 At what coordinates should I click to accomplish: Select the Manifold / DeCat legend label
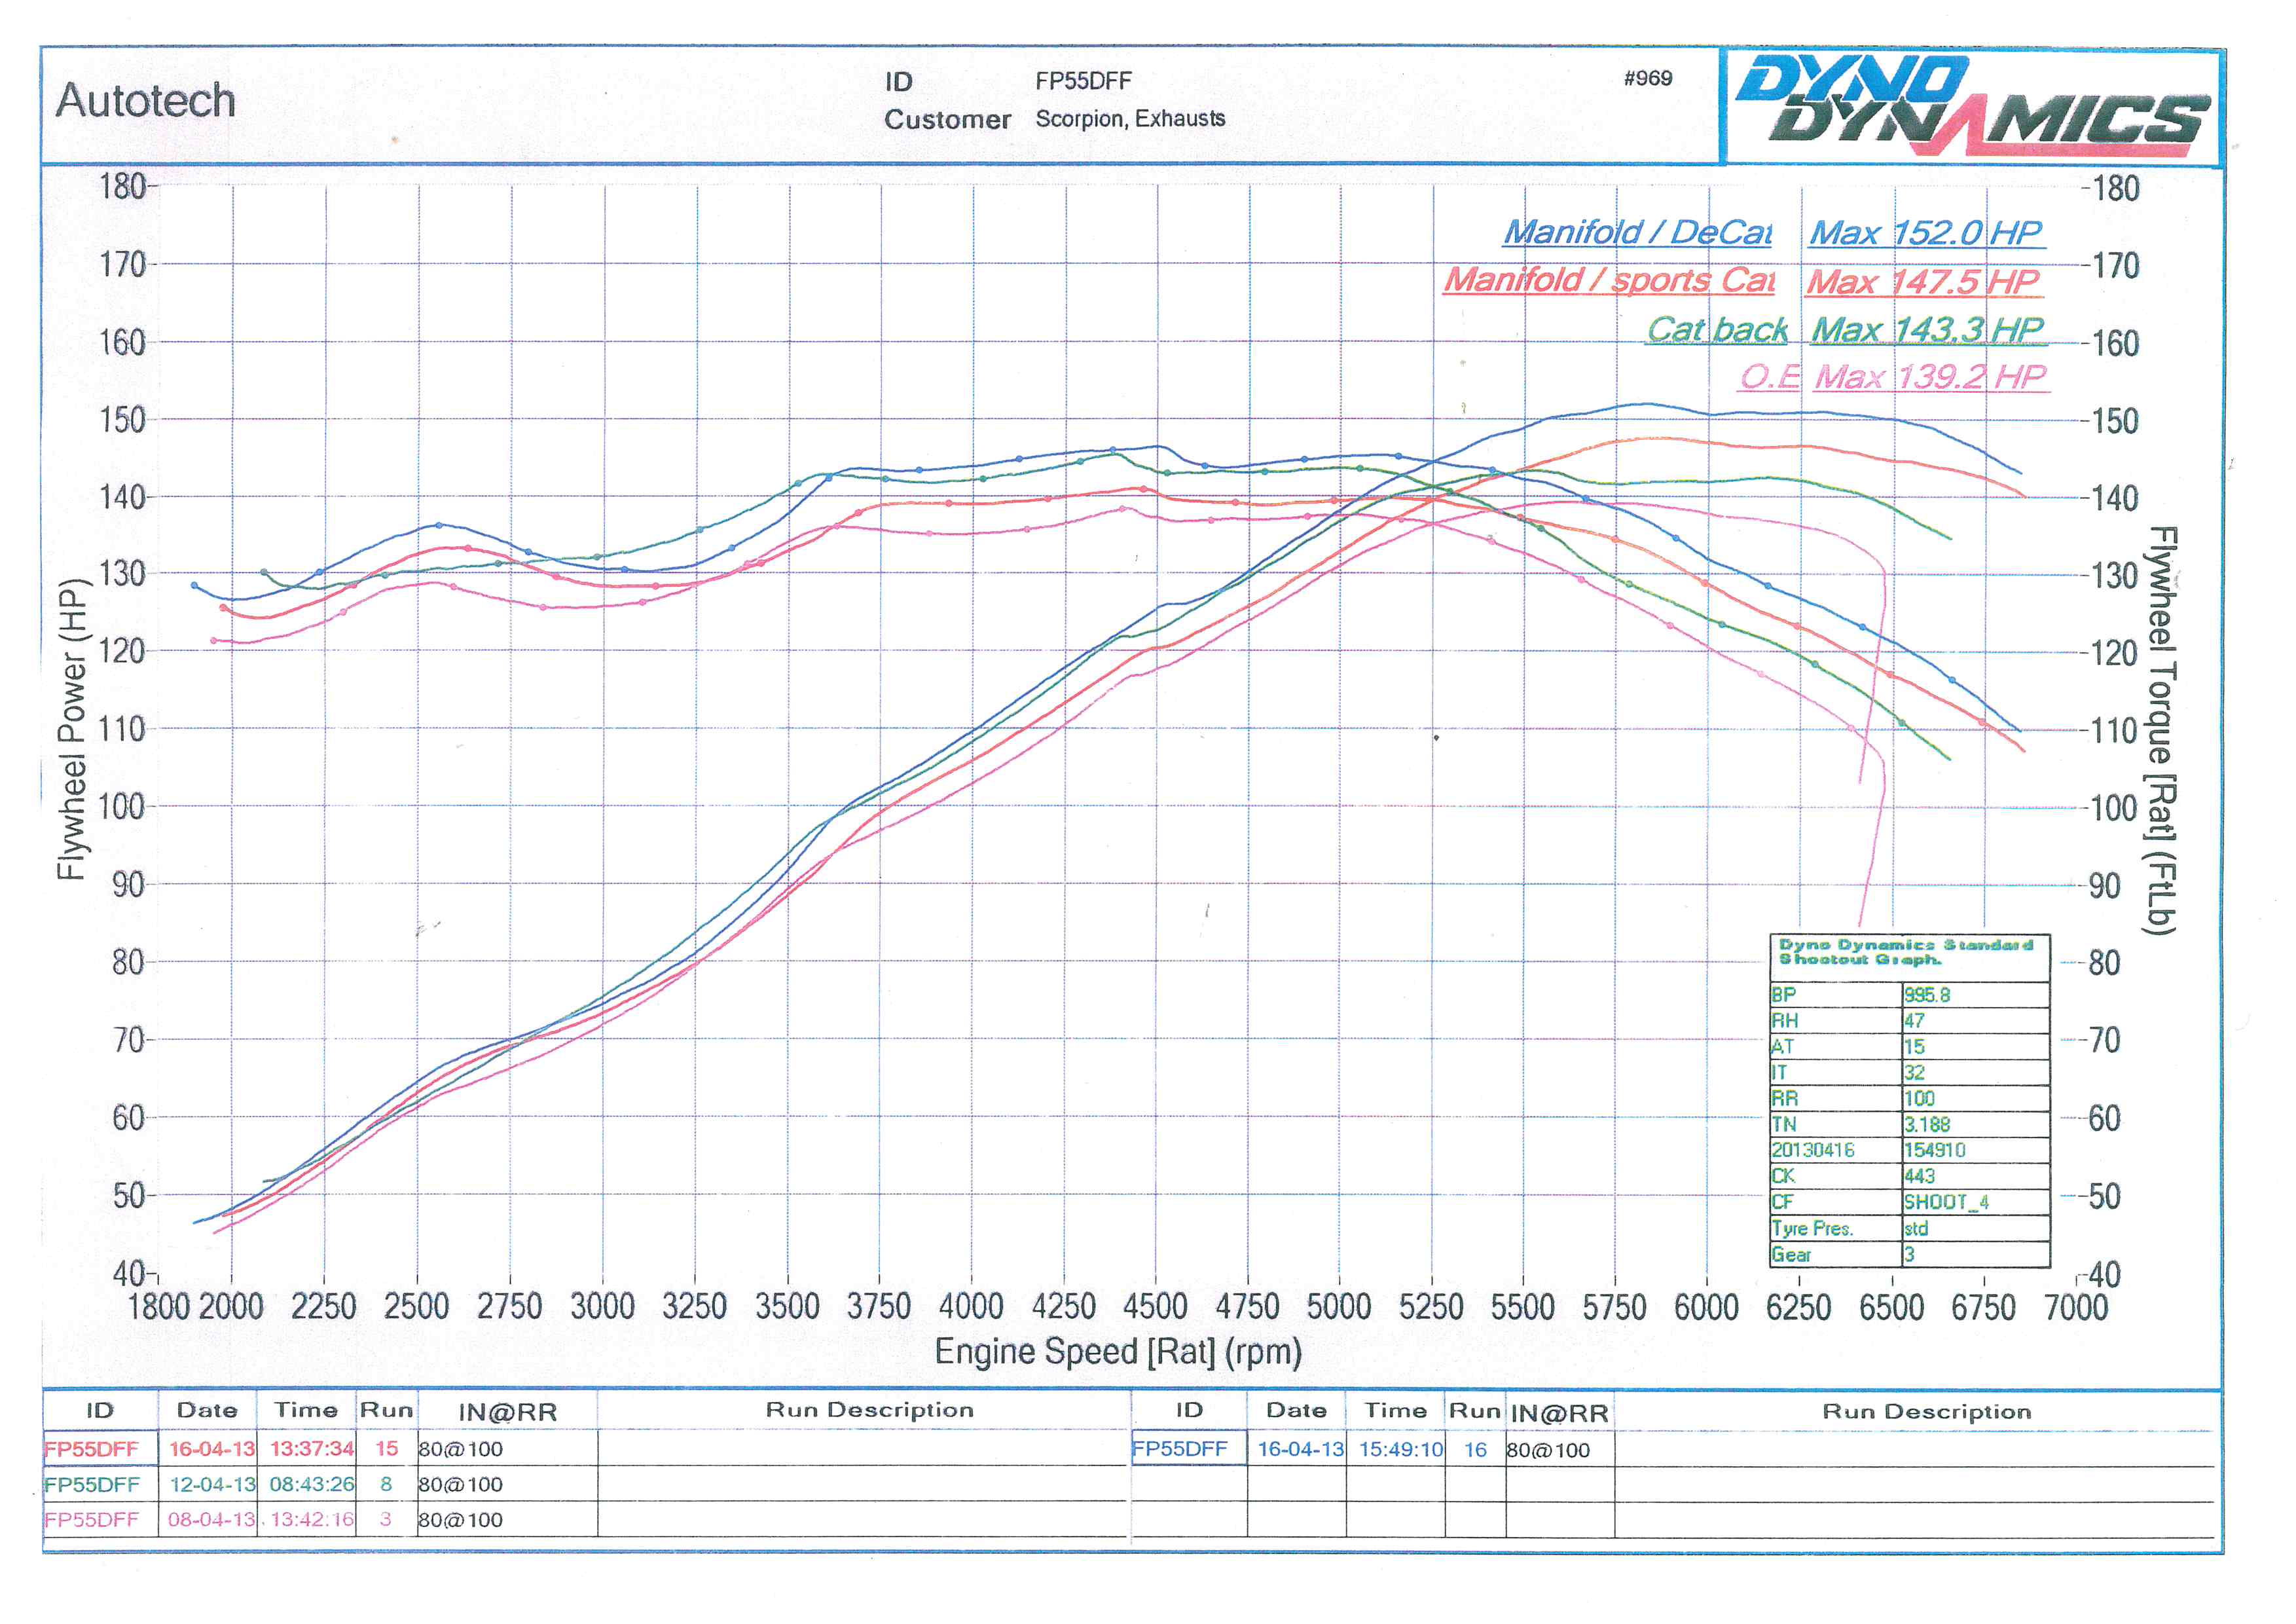coord(1637,233)
